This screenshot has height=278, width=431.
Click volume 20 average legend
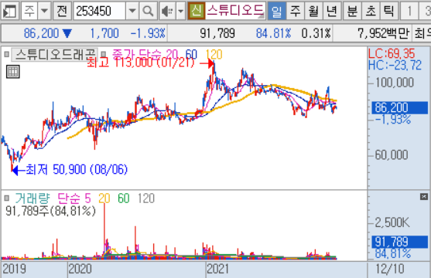(x=104, y=198)
